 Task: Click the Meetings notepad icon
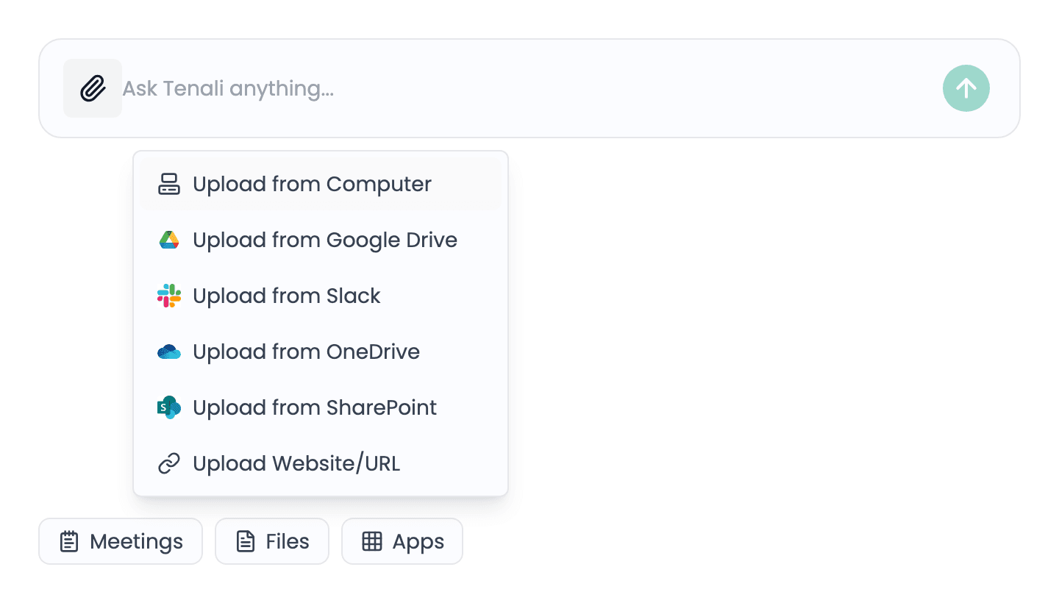point(69,542)
